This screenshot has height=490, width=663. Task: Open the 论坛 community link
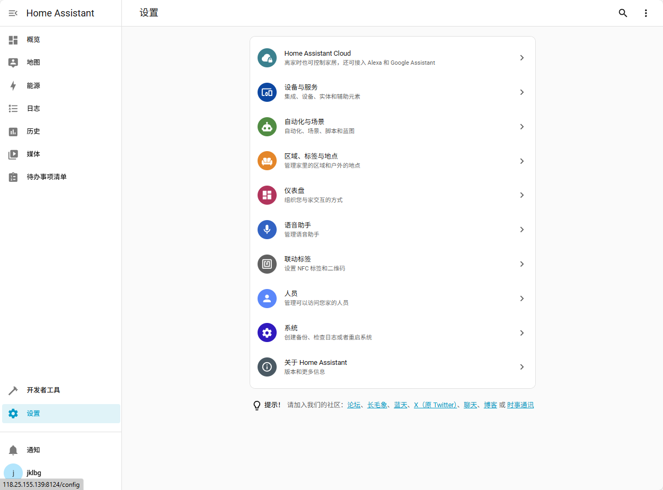[x=354, y=405]
